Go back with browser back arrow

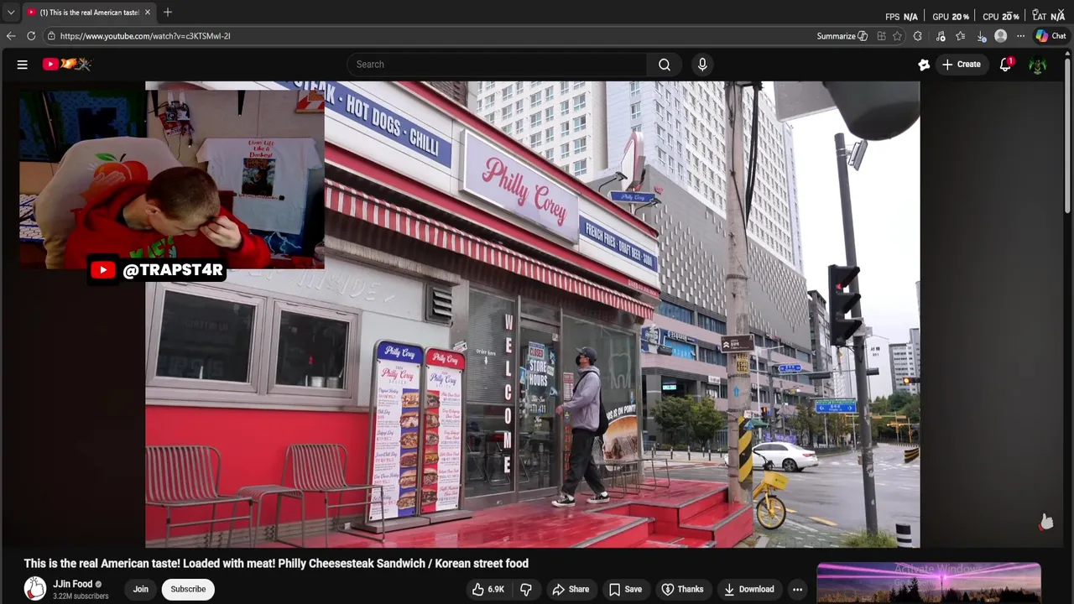11,36
